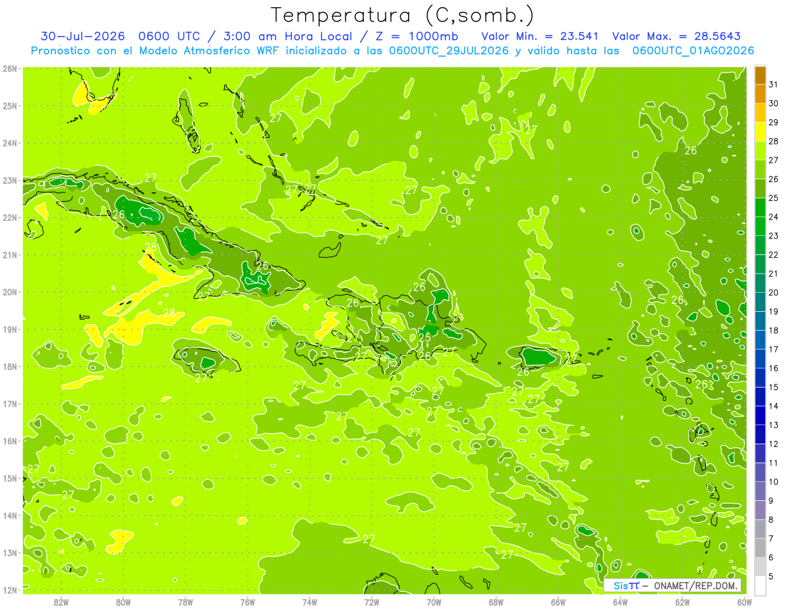Image resolution: width=791 pixels, height=611 pixels.
Task: Click the "Valor Min. = 23.541" text
Action: 540,36
